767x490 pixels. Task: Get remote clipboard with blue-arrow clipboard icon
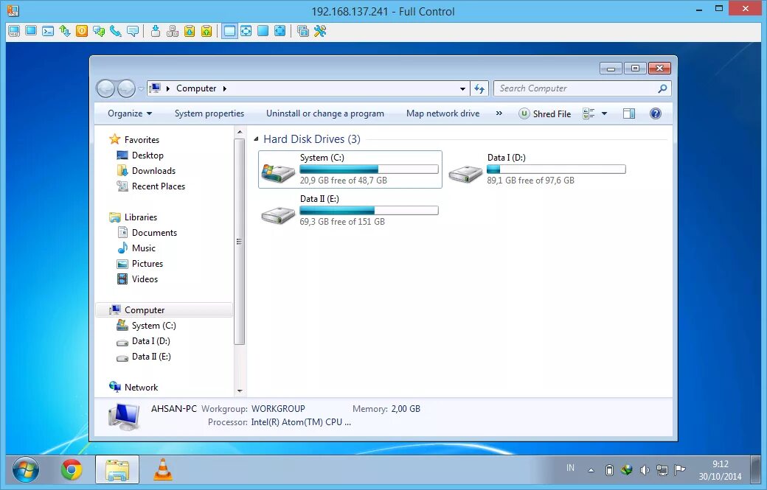(x=190, y=31)
